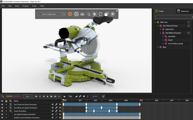
Task: Open the animation output settings icon beside FPS
Action: [x=103, y=97]
